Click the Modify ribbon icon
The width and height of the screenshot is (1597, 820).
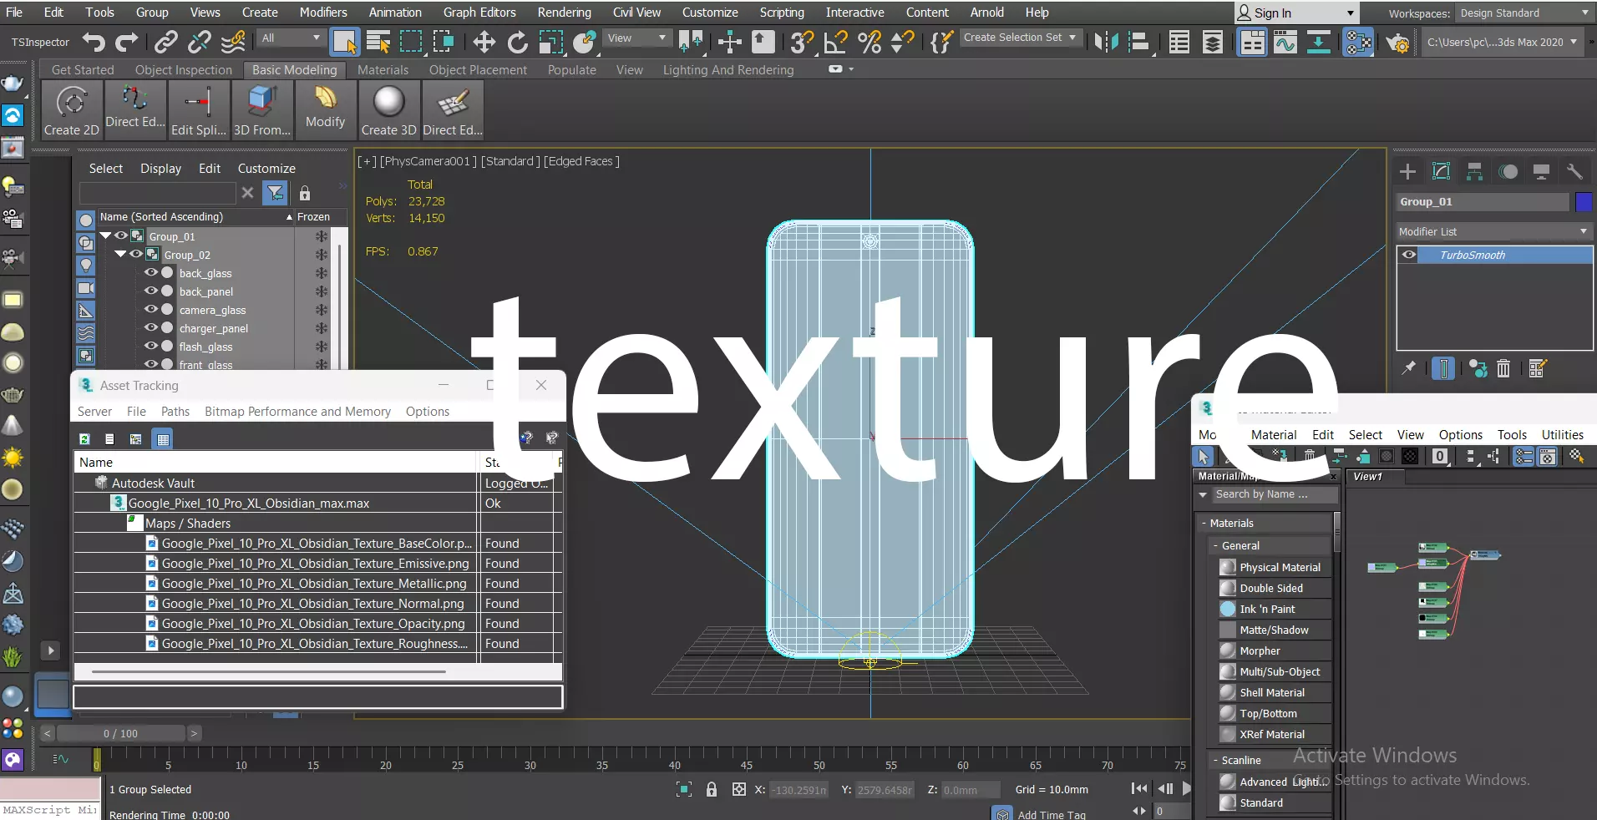pos(325,110)
